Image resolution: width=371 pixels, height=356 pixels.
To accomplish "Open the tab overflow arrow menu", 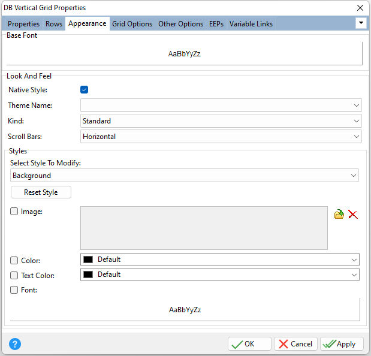I will point(361,23).
